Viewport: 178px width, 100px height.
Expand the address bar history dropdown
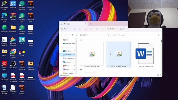coord(104,35)
